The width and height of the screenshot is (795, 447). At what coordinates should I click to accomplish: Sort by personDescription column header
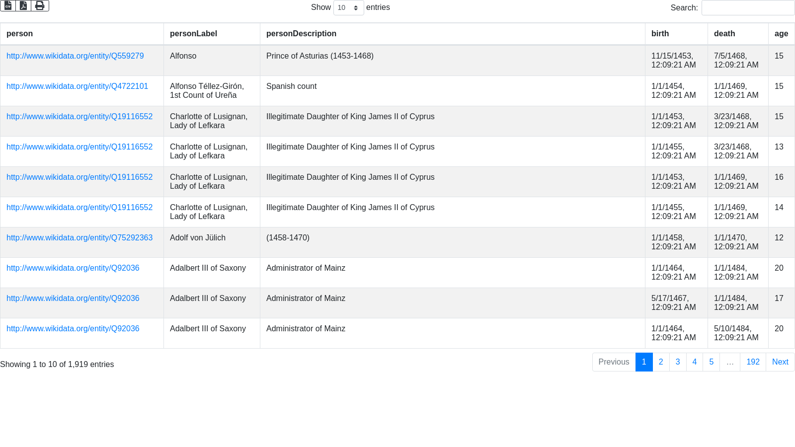301,34
